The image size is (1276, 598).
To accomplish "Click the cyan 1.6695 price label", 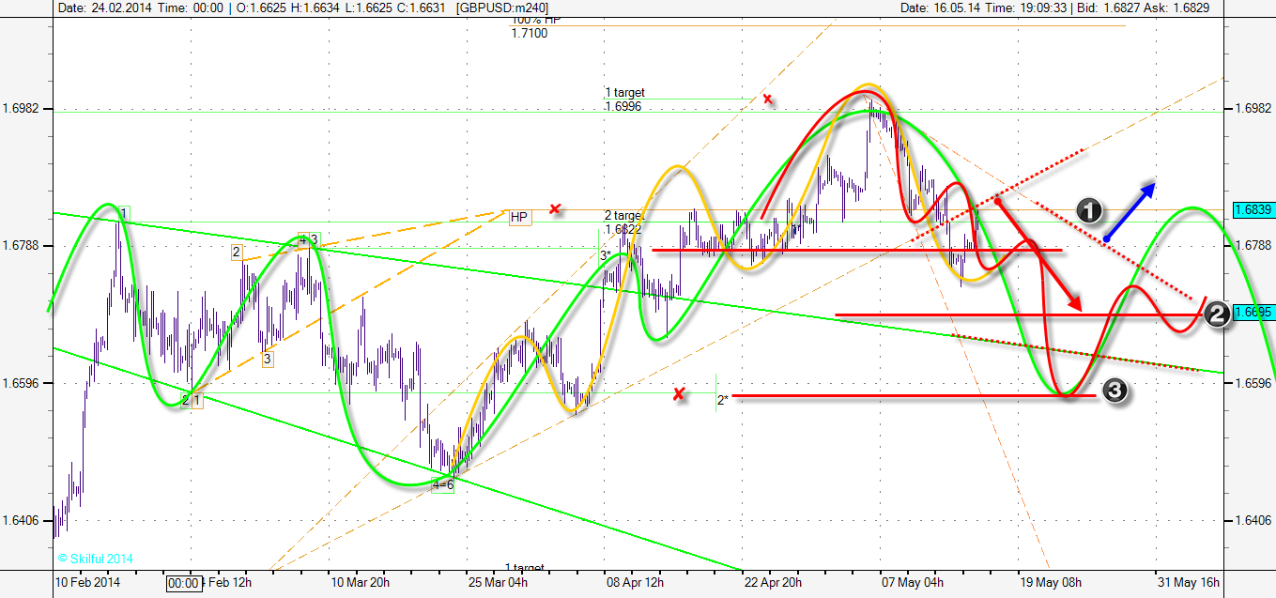I will click(x=1253, y=312).
